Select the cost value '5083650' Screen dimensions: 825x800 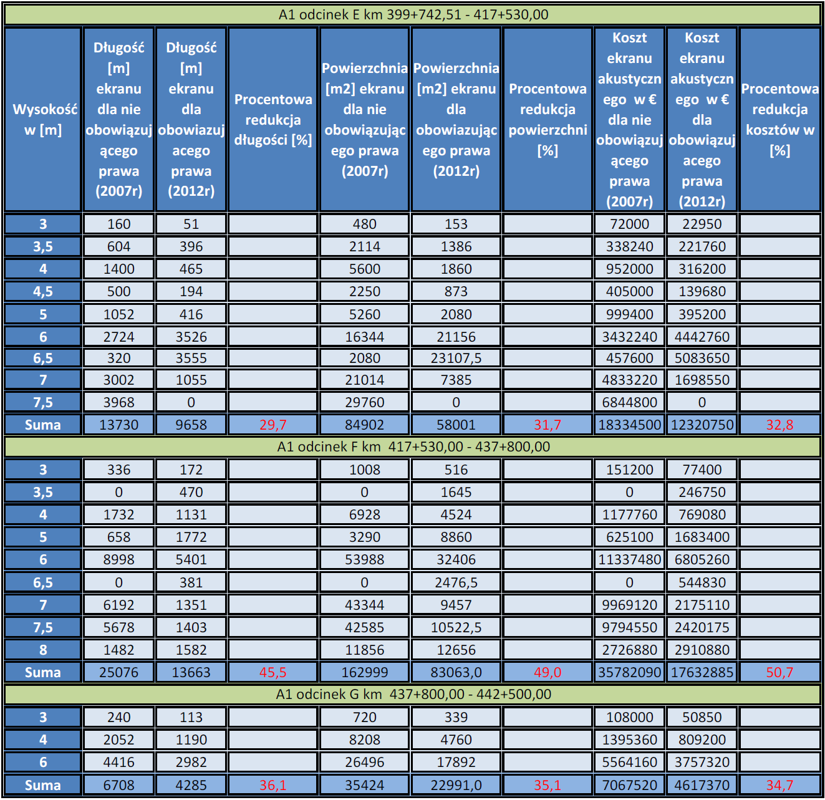[702, 358]
